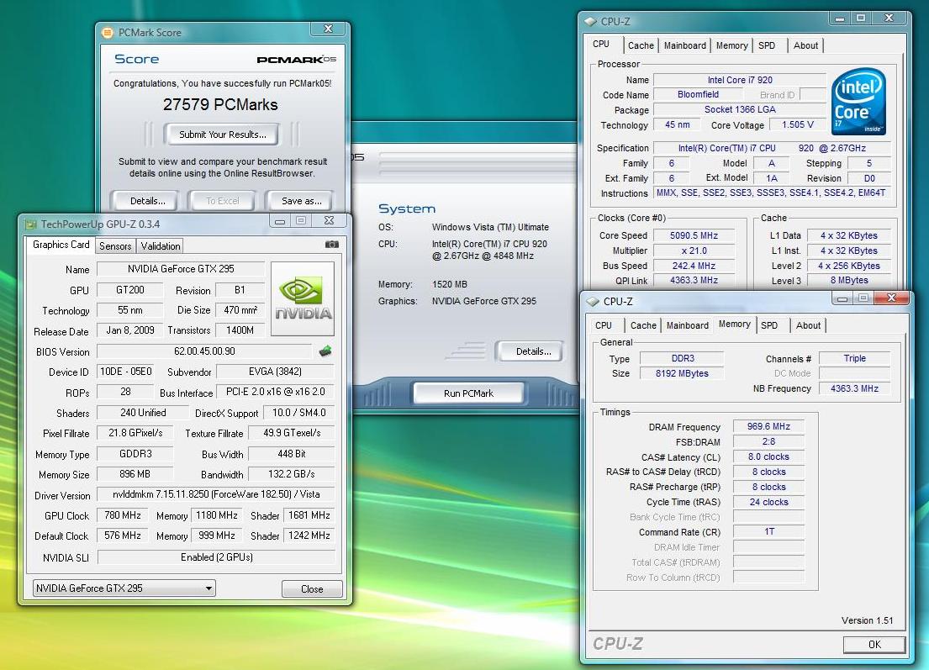Click the Core Voltage 1.505 V value
This screenshot has width=929, height=670.
pos(798,125)
